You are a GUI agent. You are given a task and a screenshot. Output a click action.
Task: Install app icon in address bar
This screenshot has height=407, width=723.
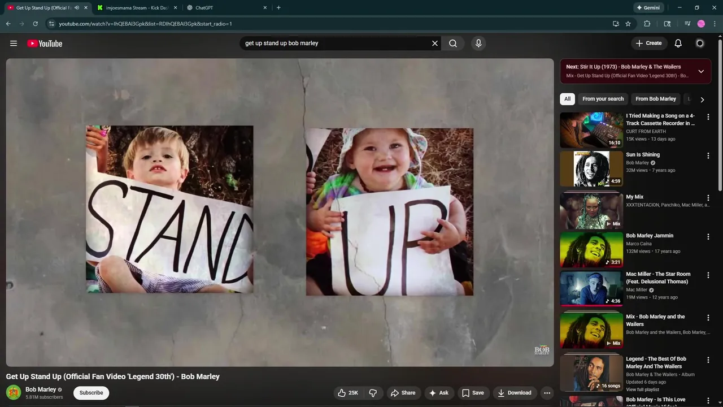coord(616,24)
